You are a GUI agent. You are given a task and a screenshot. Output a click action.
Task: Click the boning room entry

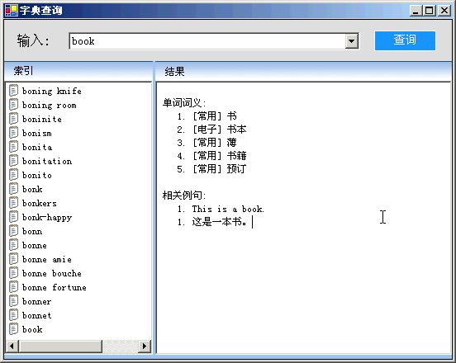[50, 105]
